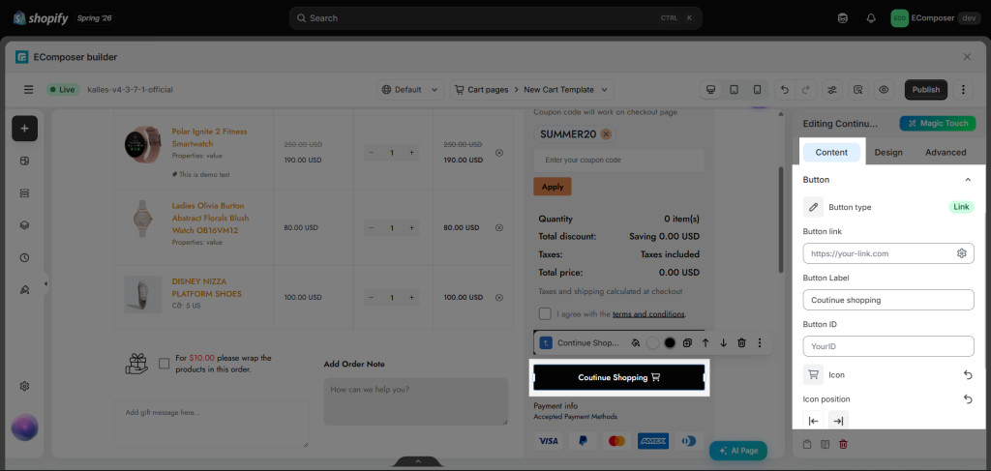Tick the gift wrap checkbox
The image size is (991, 471).
pos(165,363)
